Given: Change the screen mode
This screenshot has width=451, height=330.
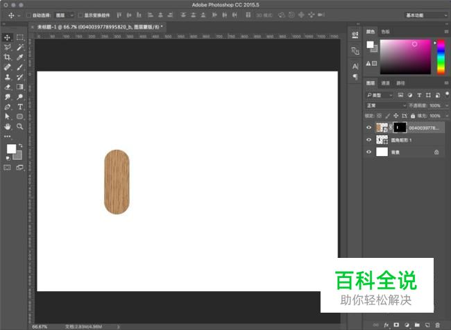Looking at the screenshot, I should pyautogui.click(x=20, y=167).
